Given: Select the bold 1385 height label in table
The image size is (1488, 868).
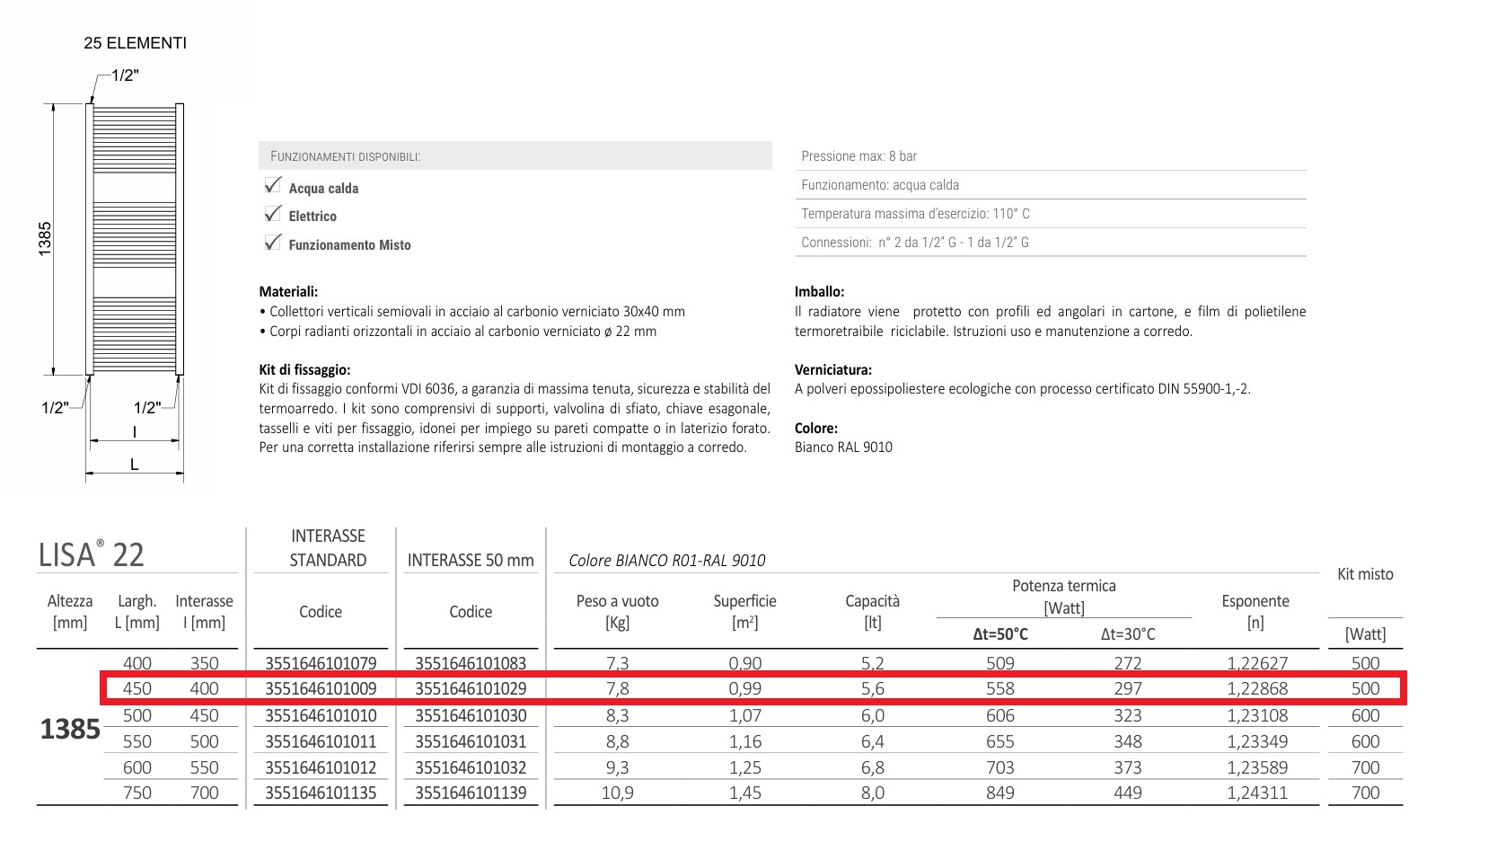Looking at the screenshot, I should pos(70,729).
